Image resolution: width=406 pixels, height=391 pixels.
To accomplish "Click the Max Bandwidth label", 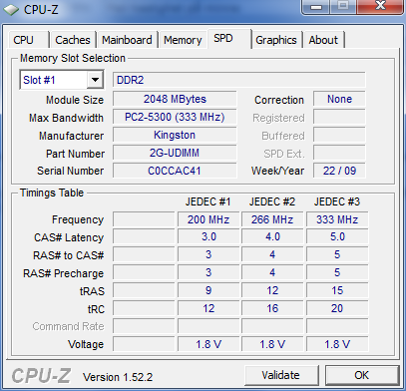I will click(x=66, y=118).
